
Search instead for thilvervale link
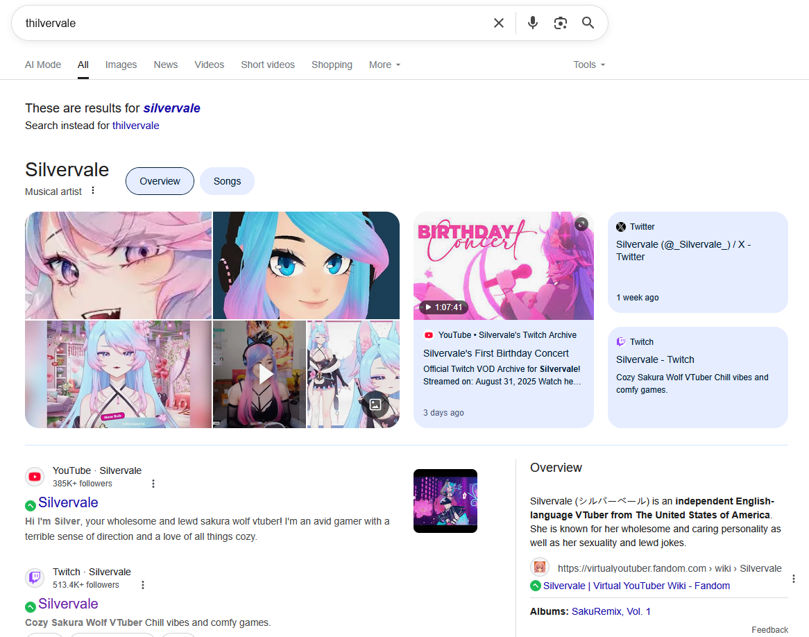(x=136, y=126)
